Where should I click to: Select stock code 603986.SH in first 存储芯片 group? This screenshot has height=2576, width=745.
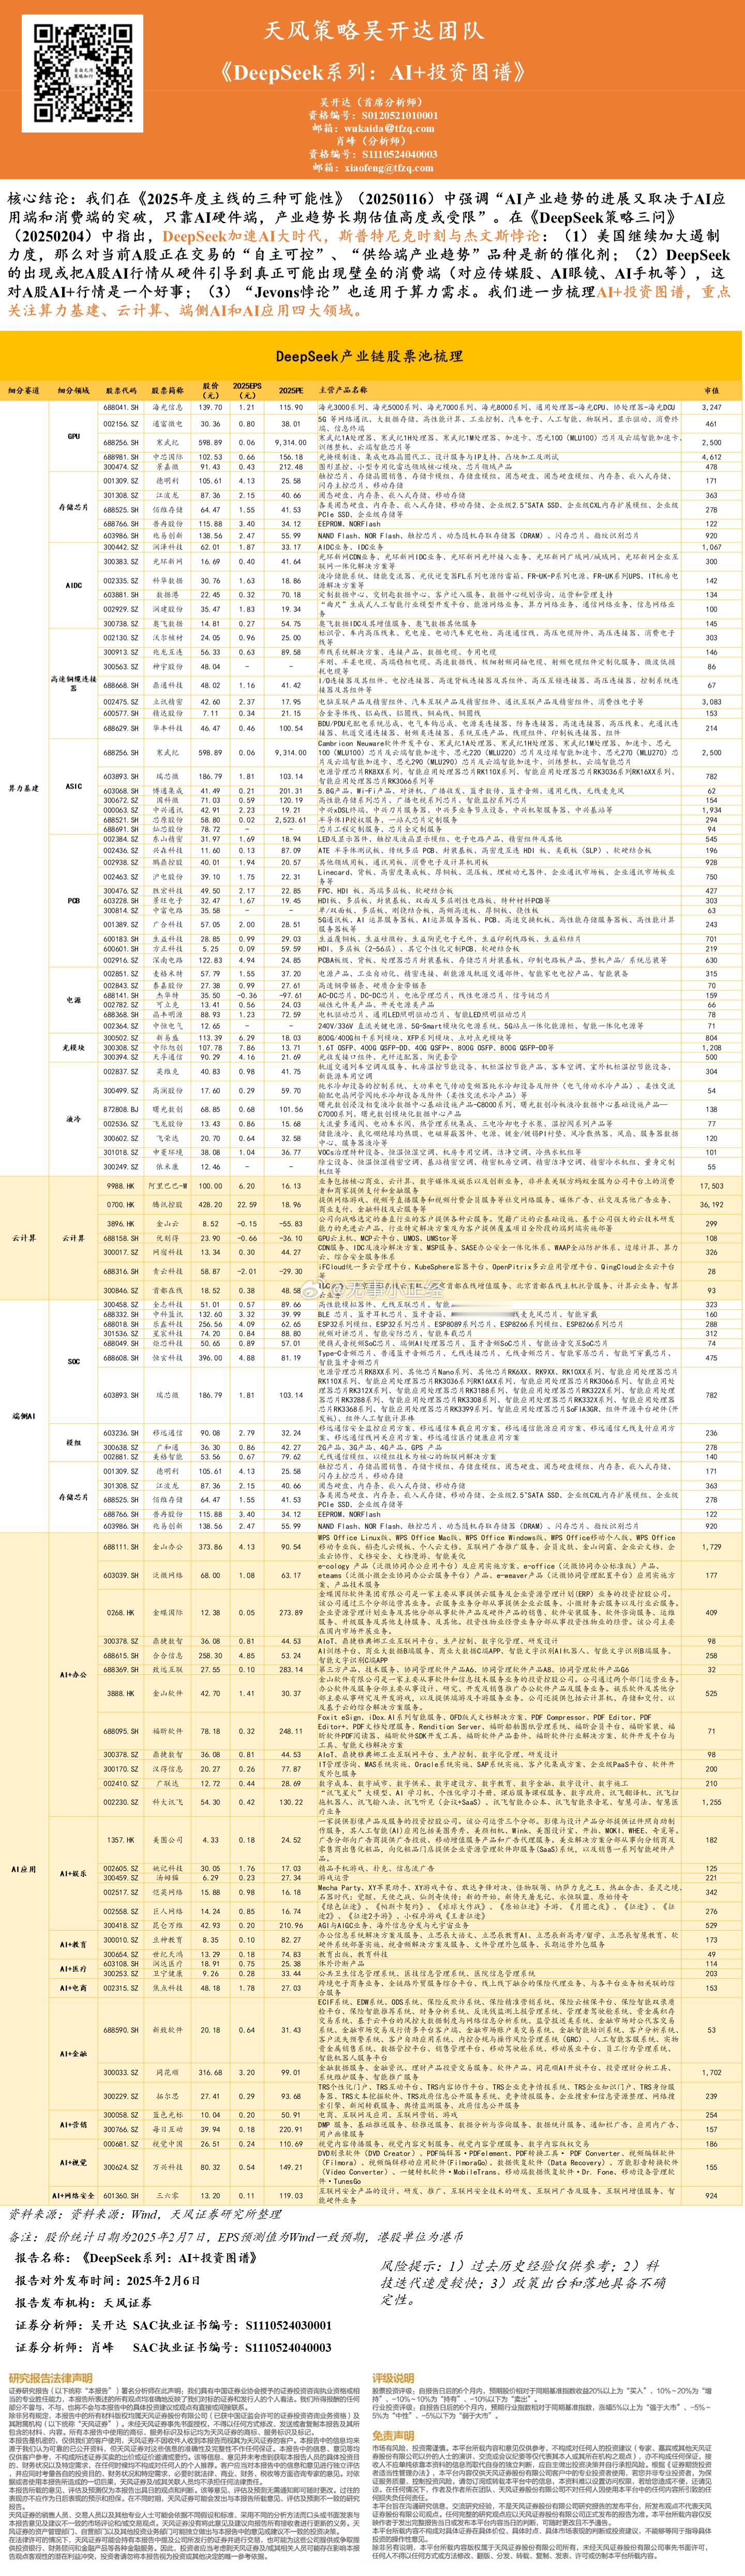(x=121, y=536)
